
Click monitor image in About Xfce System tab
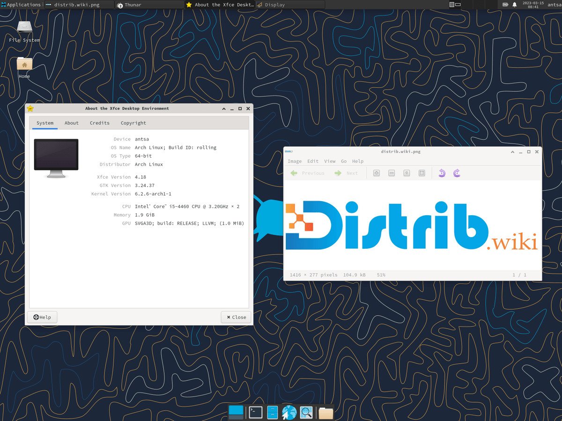(x=56, y=158)
